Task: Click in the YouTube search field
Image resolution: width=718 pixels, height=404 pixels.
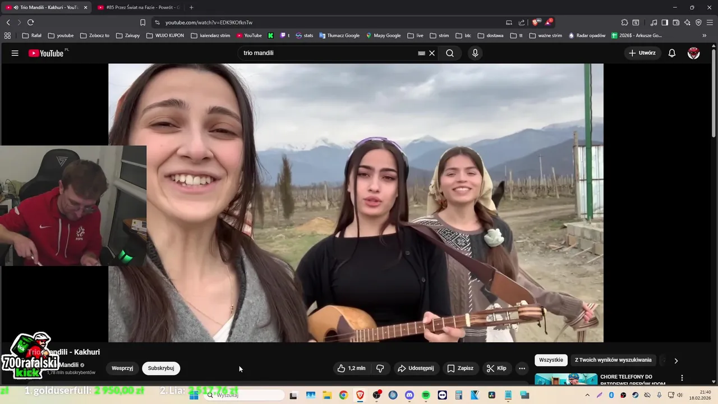Action: [328, 53]
